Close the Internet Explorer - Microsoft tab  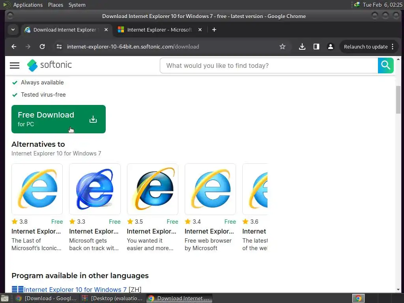200,30
